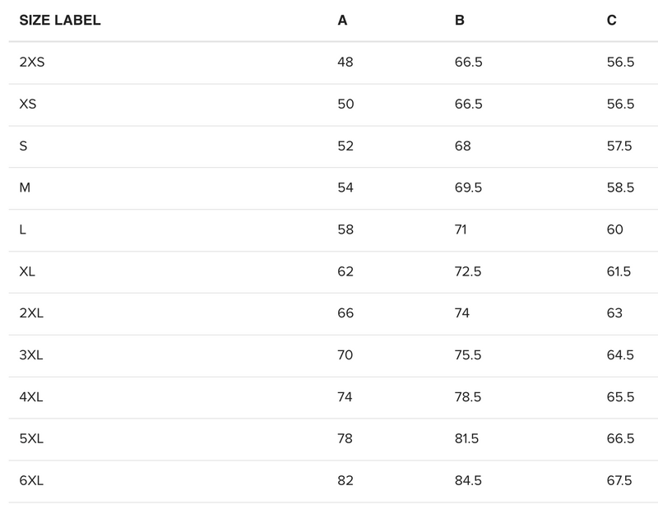Click the 4XL size label cell

[31, 397]
